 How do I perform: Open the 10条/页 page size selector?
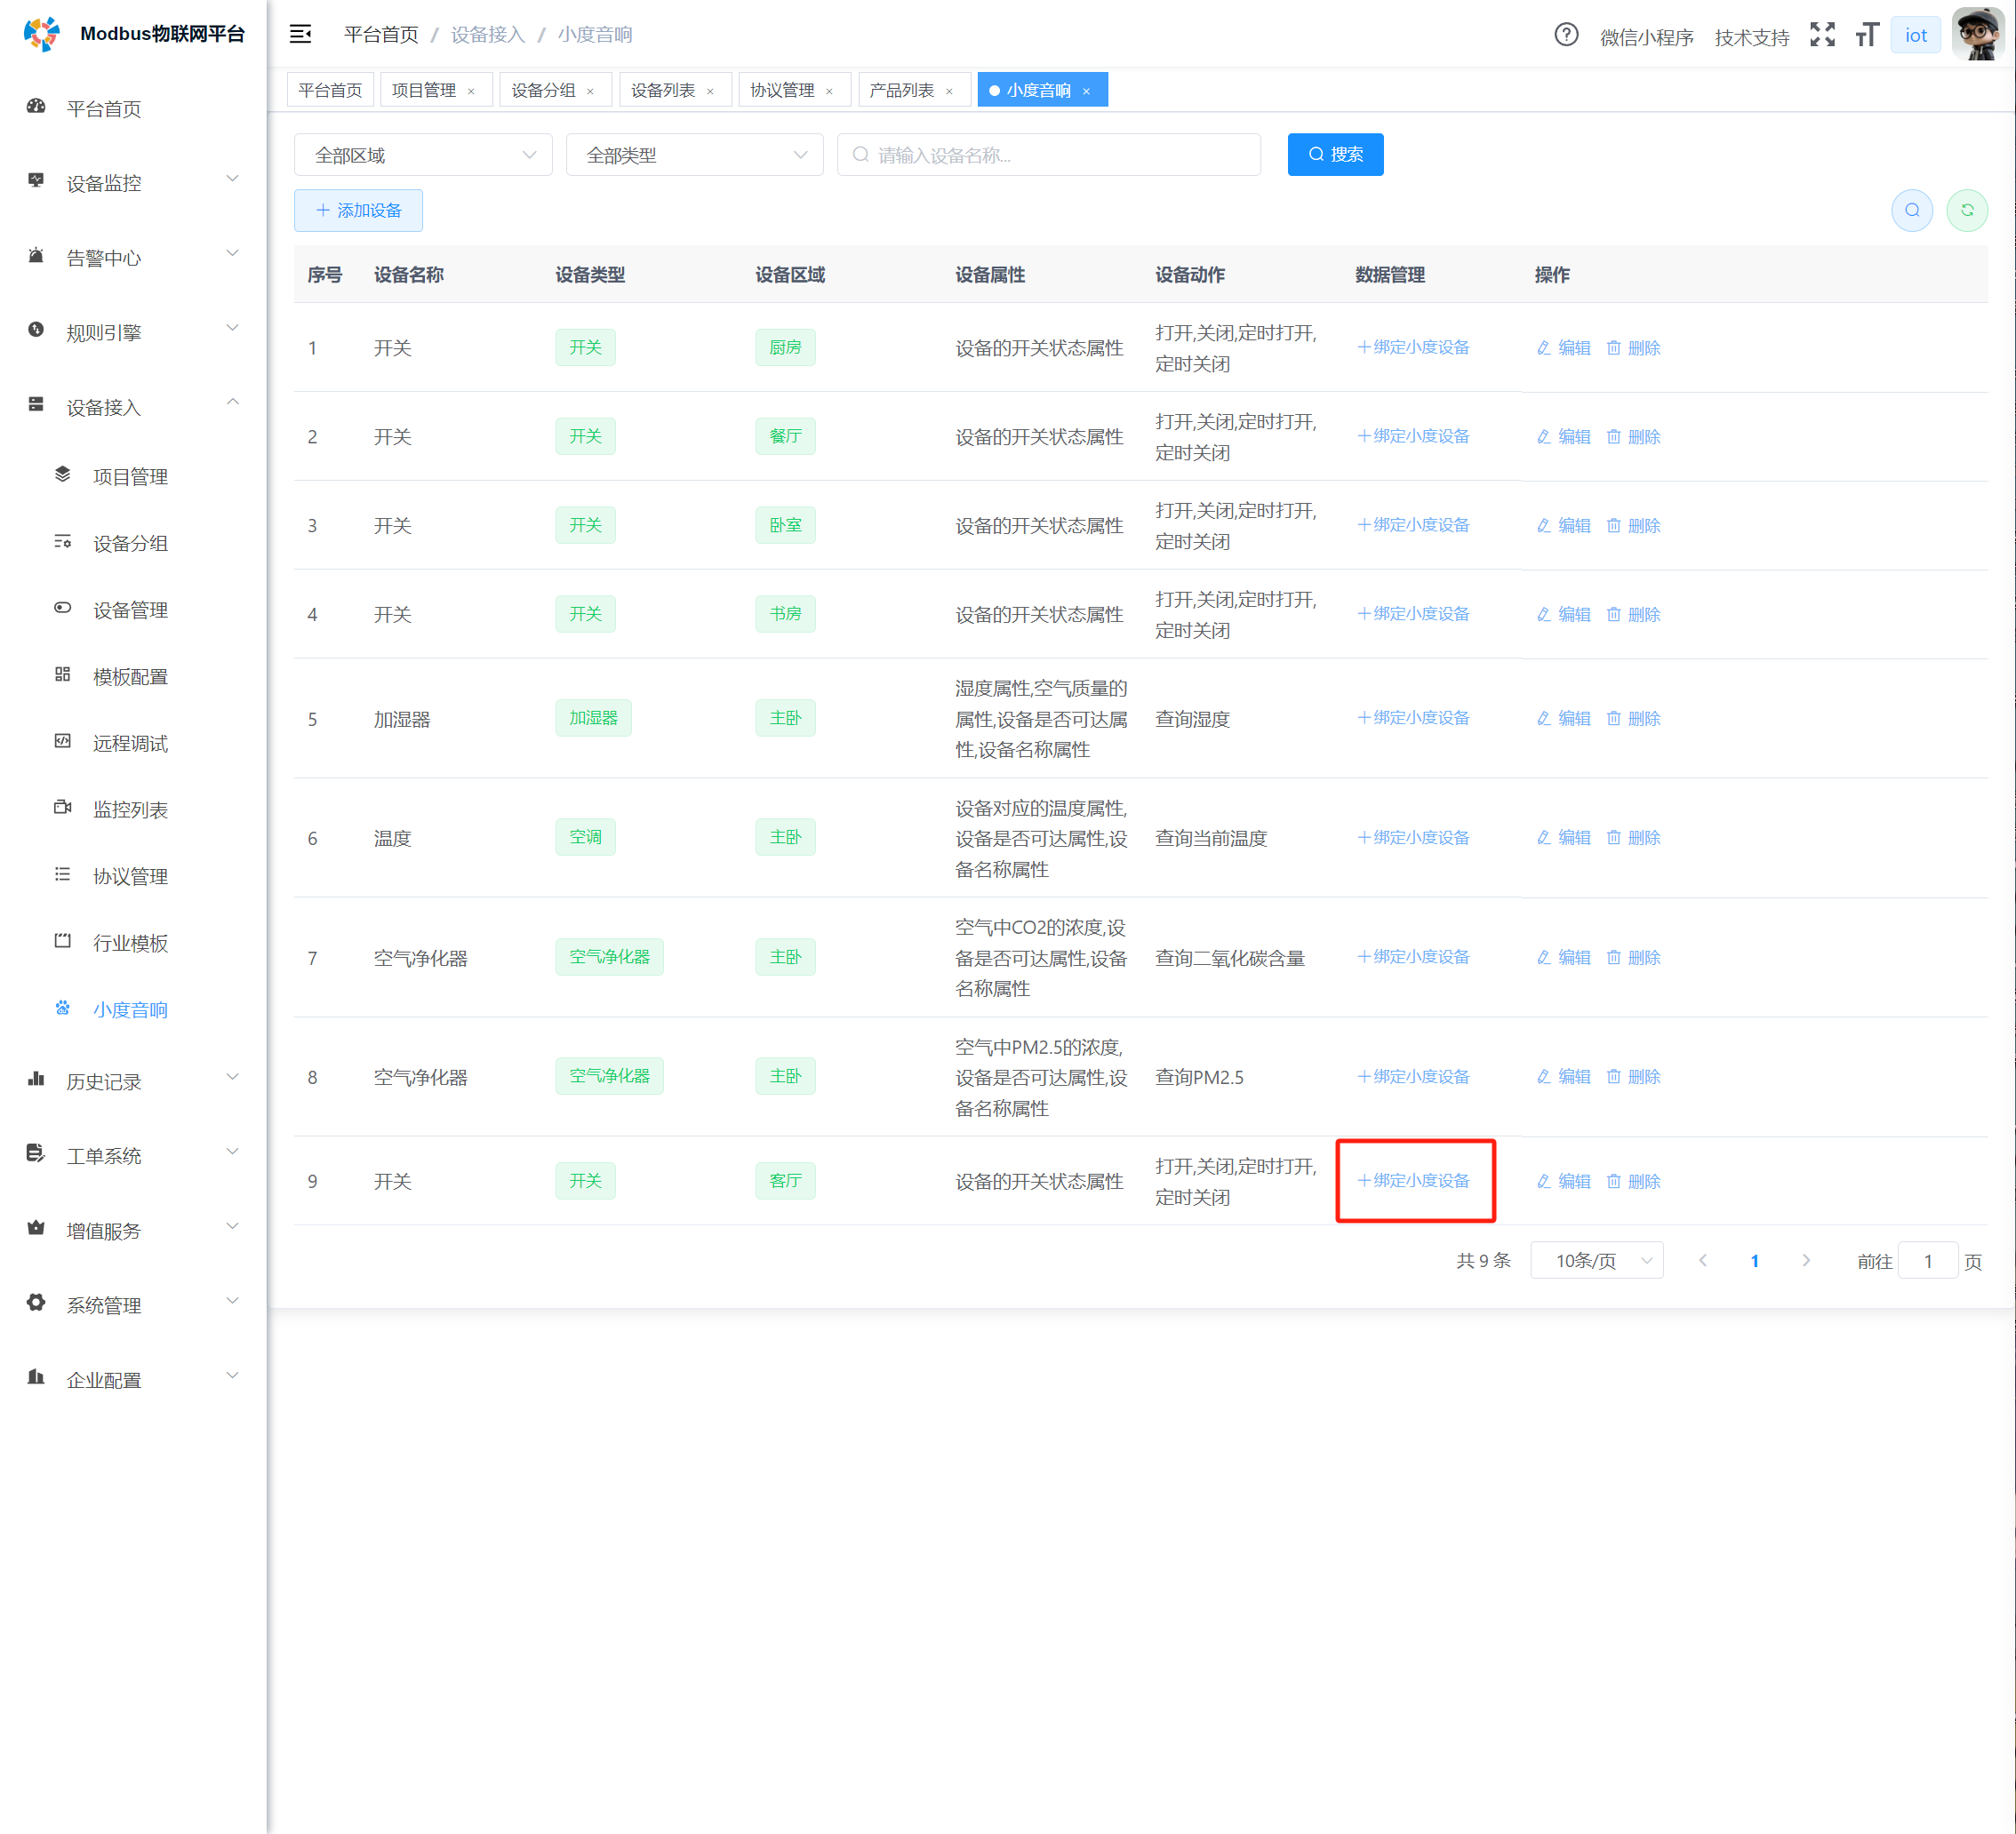coord(1596,1260)
